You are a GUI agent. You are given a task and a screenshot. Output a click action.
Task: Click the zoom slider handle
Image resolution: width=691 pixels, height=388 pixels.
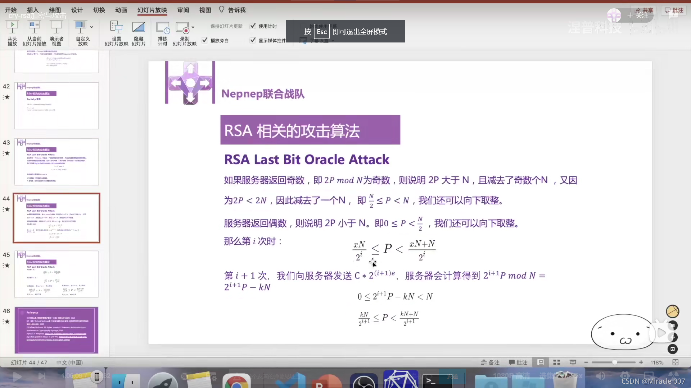pyautogui.click(x=615, y=362)
